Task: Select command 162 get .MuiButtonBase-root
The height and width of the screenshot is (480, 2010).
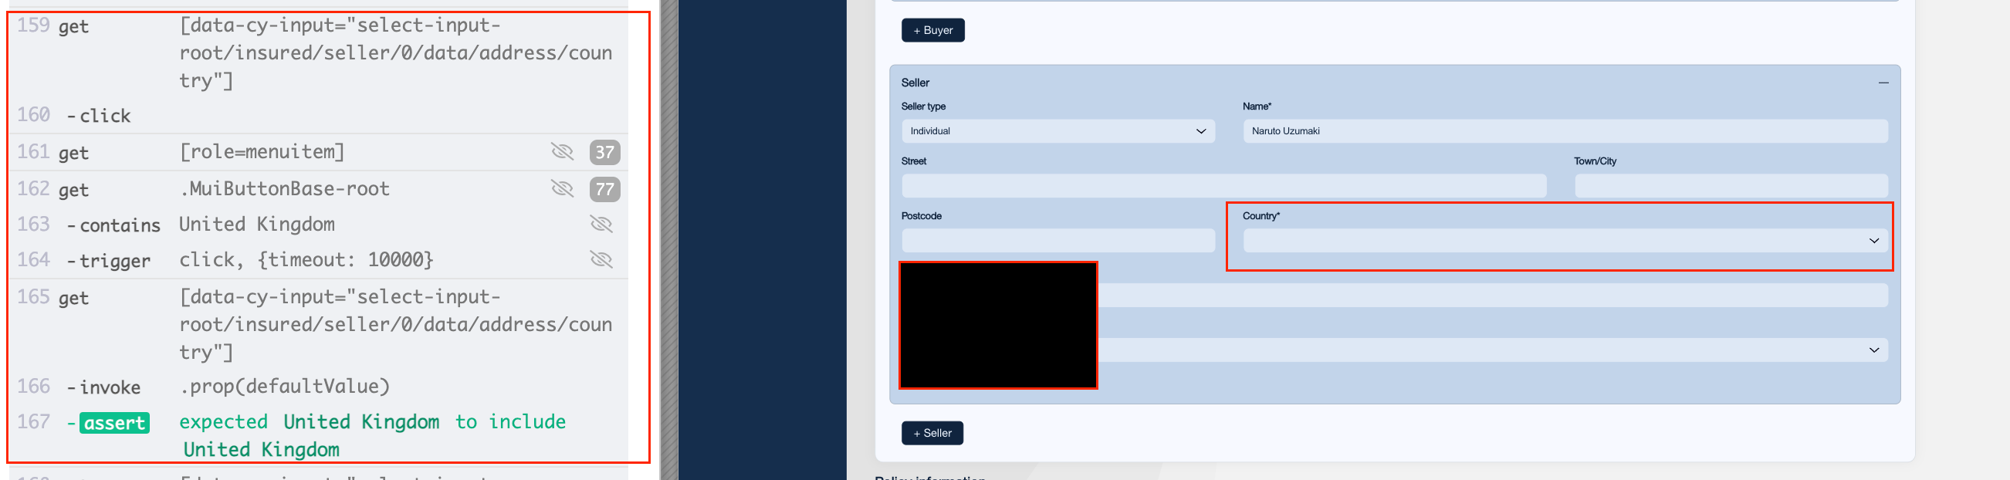Action: tap(318, 189)
